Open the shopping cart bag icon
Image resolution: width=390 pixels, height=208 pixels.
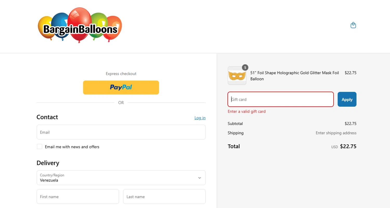[x=353, y=25]
